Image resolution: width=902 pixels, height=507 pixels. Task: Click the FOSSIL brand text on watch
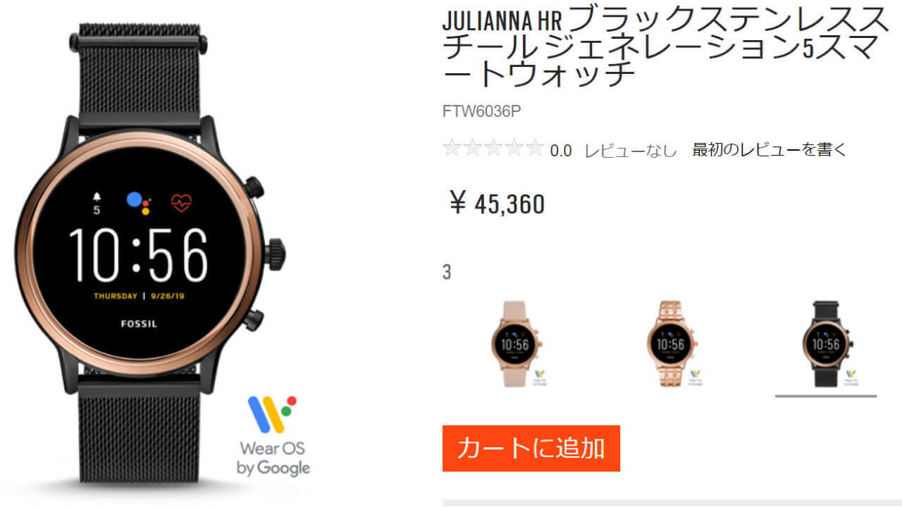[x=137, y=324]
